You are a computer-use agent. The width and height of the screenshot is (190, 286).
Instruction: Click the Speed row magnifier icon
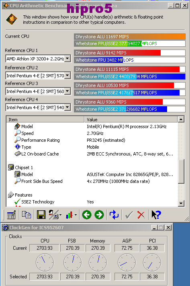click(x=17, y=133)
